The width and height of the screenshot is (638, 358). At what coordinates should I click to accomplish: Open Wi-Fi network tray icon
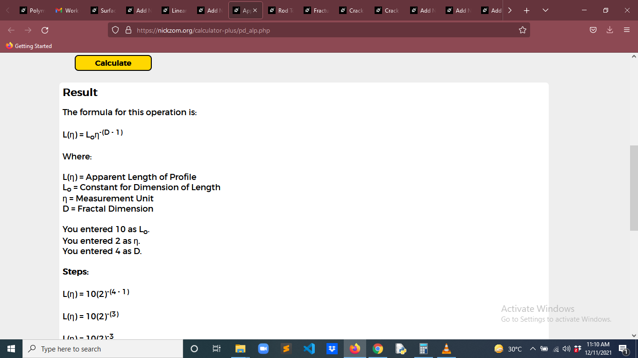[556, 349]
